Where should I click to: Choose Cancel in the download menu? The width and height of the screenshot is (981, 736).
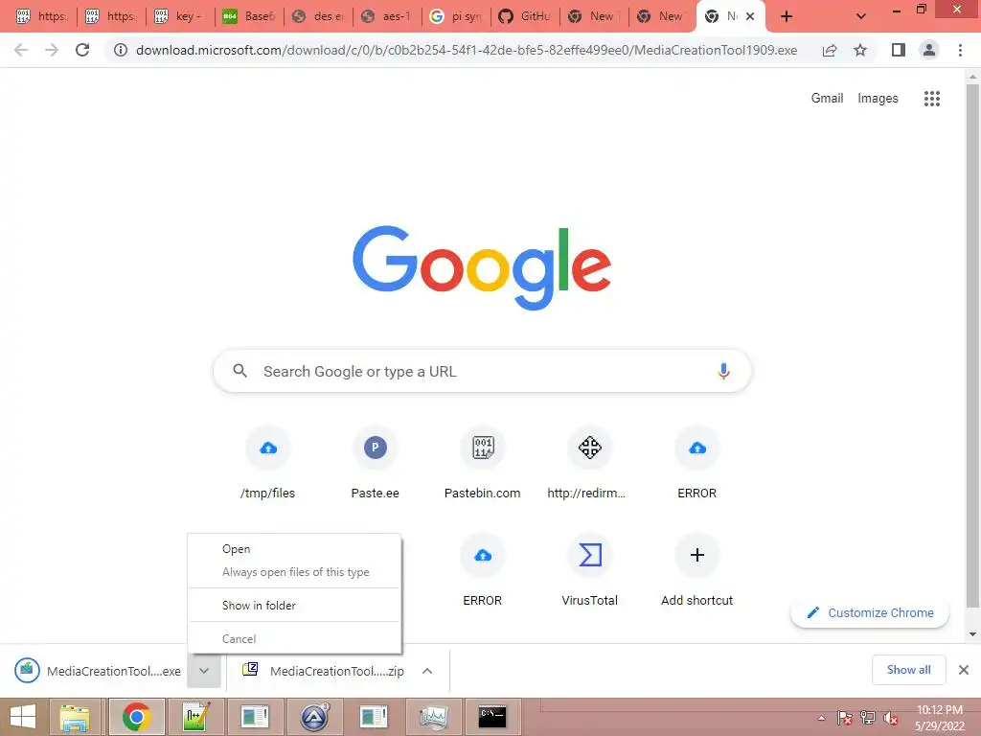click(x=294, y=639)
